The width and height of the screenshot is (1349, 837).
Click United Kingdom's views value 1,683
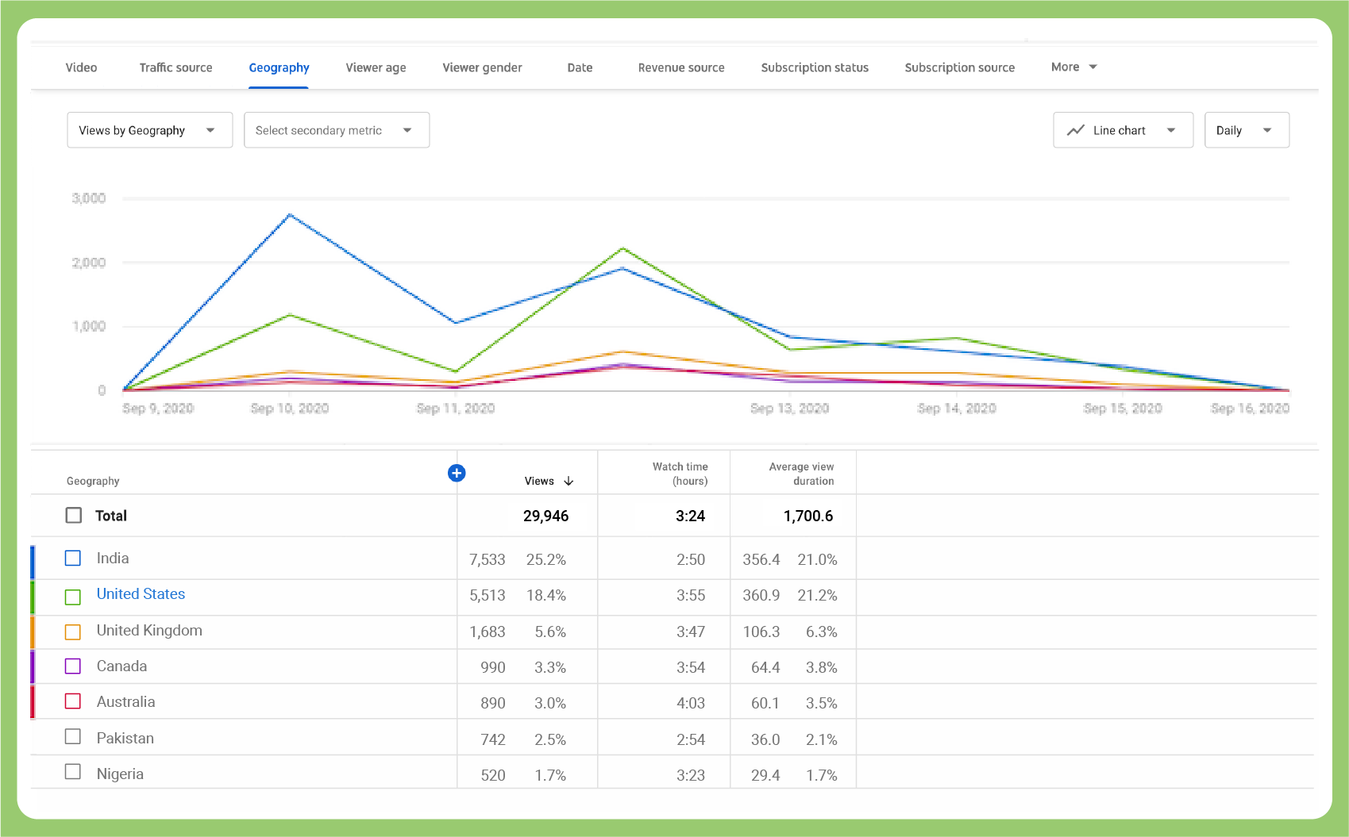point(487,632)
